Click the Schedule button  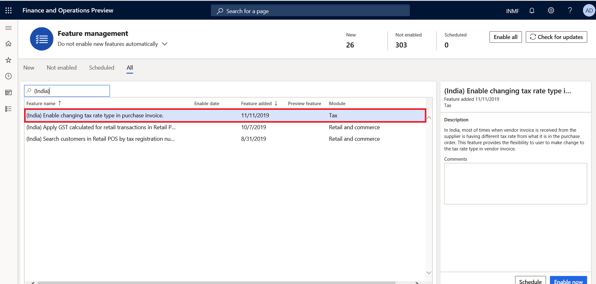530,280
